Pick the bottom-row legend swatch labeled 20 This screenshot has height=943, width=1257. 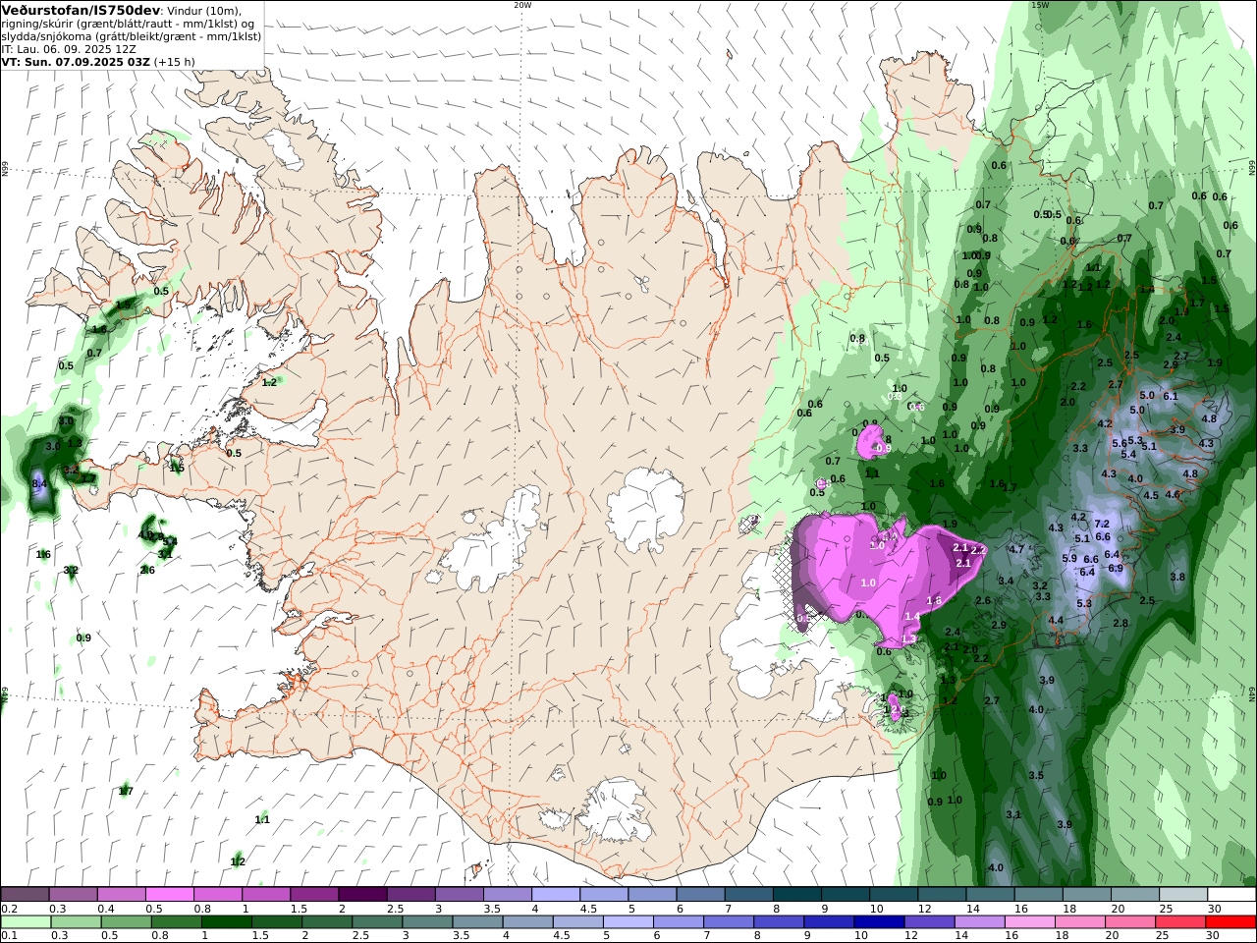coord(1131,922)
